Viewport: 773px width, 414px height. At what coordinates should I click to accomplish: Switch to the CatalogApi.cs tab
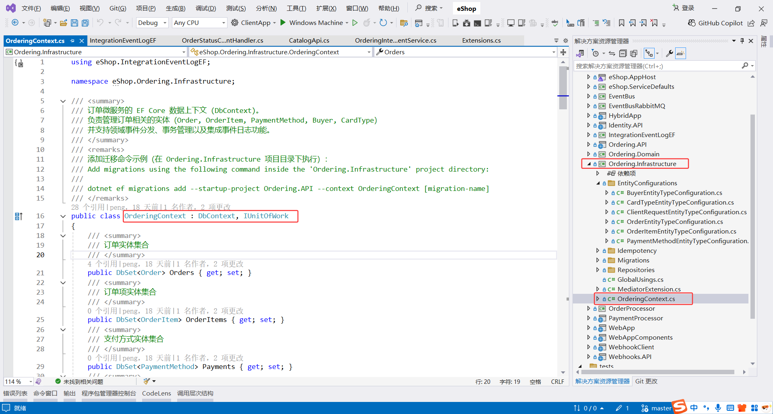click(309, 41)
